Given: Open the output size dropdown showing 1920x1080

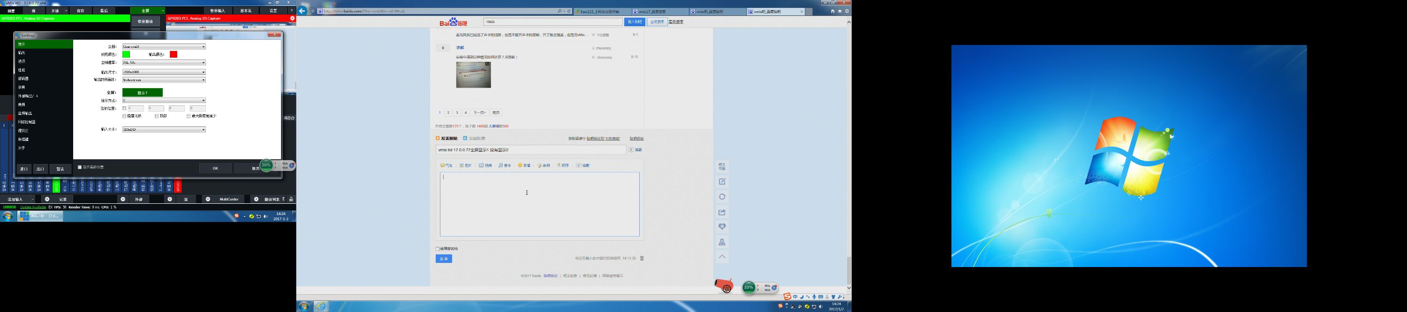Looking at the screenshot, I should click(x=164, y=72).
